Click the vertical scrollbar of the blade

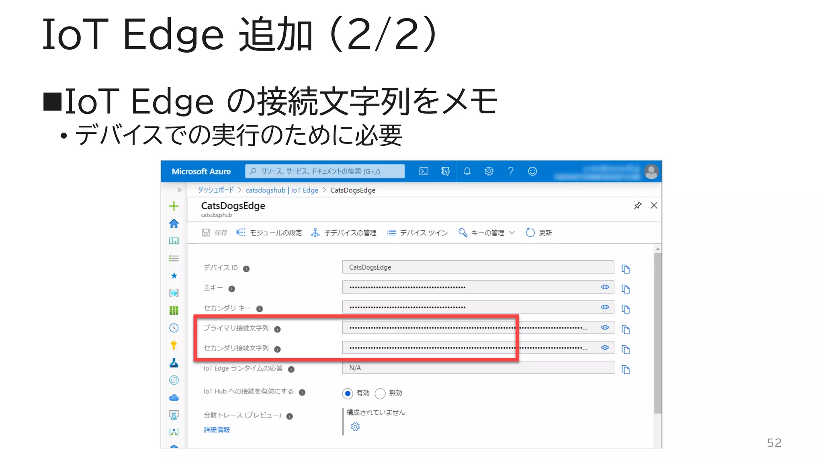click(657, 333)
